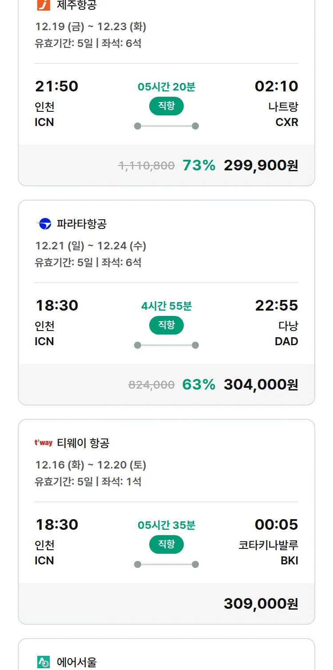Open the 299,900원 Nha Trang fare
The image size is (333, 670).
coord(261,166)
